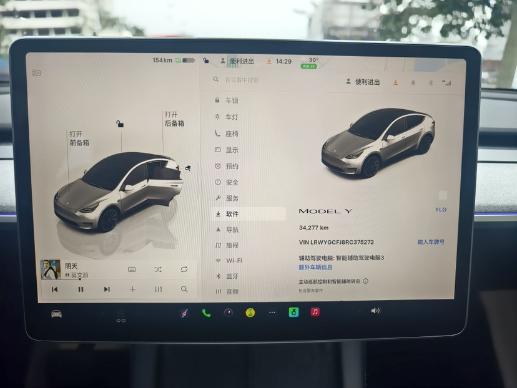Image resolution: width=517 pixels, height=388 pixels.
Task: Open the 蓝牙 (Bluetooth) settings menu
Action: tap(227, 276)
